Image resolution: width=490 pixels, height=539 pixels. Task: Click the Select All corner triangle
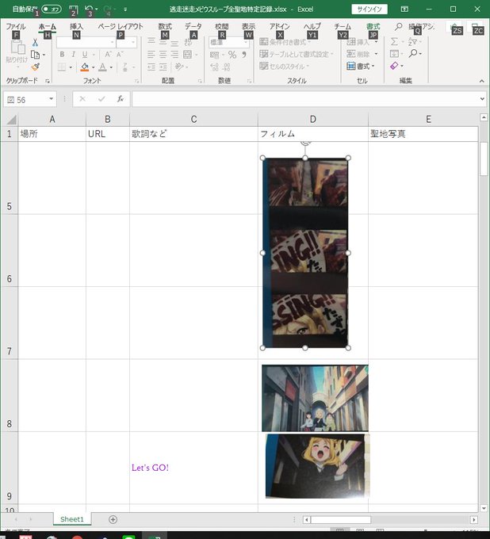(11, 120)
